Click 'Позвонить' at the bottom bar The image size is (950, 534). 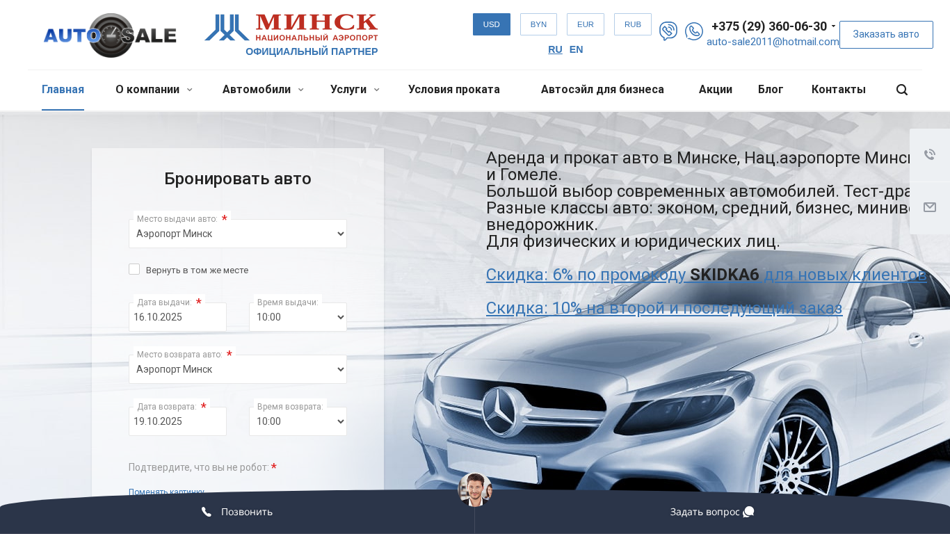[237, 512]
